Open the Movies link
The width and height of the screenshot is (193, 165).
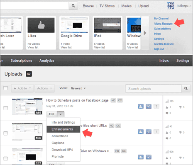(126, 6)
